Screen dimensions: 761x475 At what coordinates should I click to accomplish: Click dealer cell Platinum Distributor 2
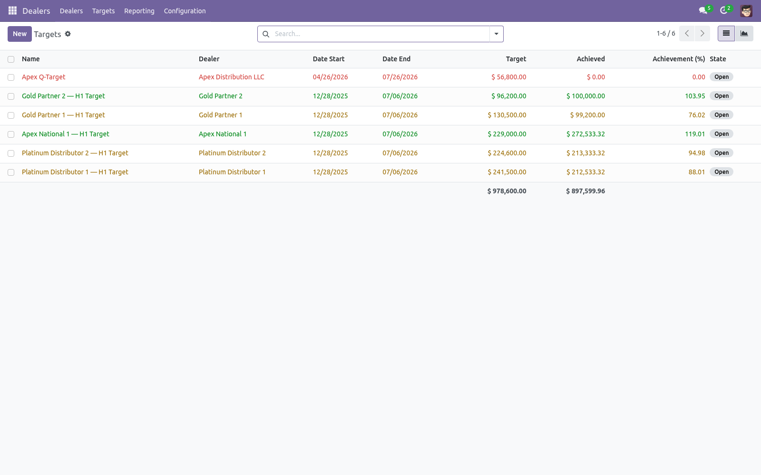232,153
